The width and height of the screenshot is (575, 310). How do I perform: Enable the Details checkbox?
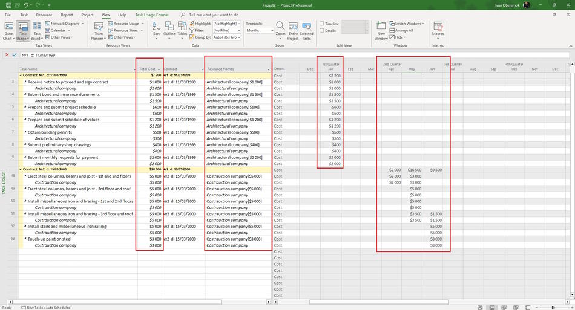(322, 30)
